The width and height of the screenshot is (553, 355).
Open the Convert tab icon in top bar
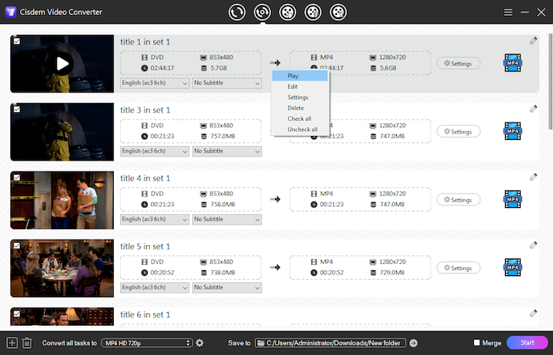(237, 12)
